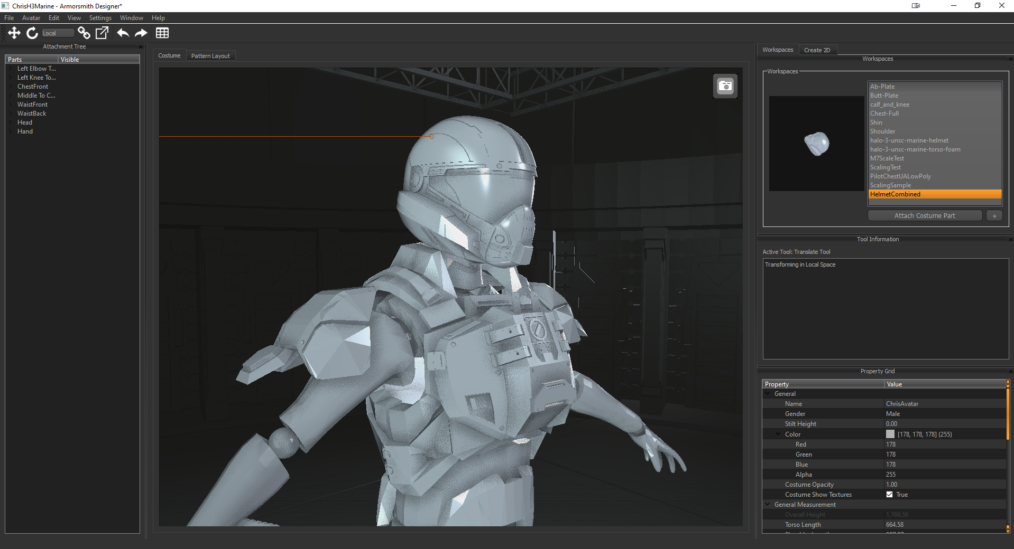Select the Rotate tool icon
The width and height of the screenshot is (1014, 549).
[x=32, y=33]
